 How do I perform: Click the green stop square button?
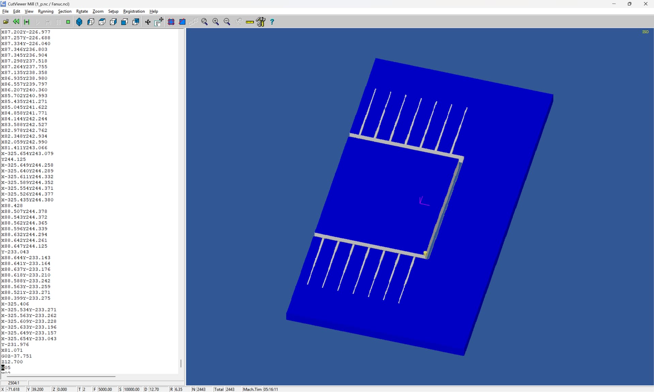click(68, 22)
